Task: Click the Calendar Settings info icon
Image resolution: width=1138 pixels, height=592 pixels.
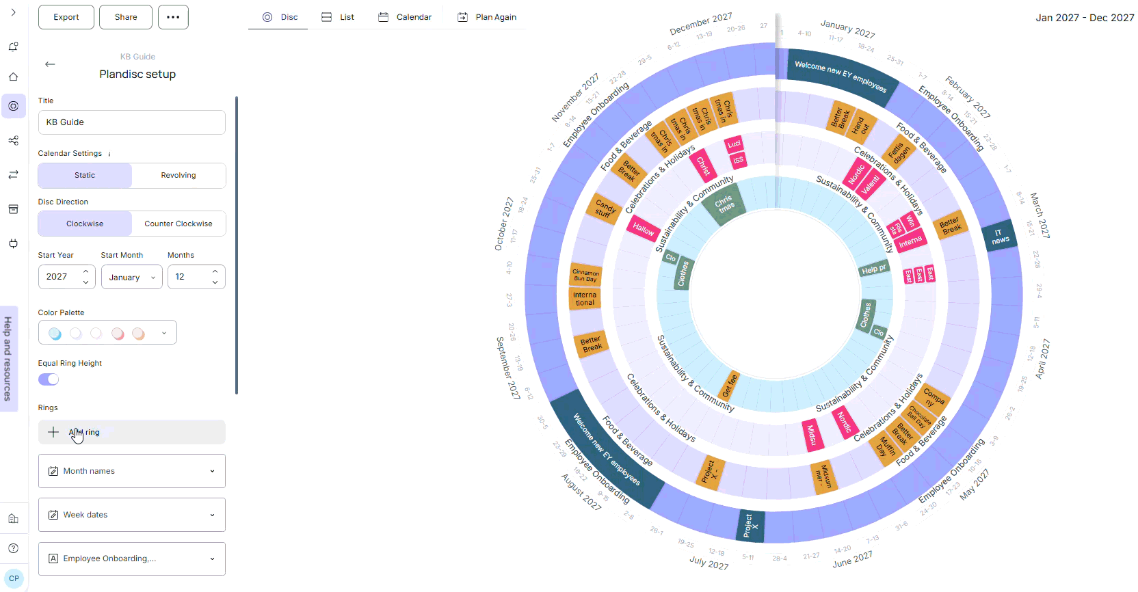Action: (x=109, y=154)
